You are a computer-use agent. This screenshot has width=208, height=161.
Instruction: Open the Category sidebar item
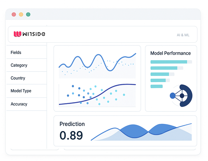point(27,65)
